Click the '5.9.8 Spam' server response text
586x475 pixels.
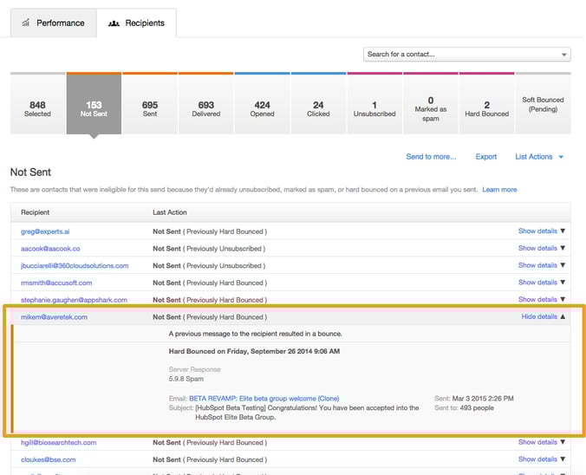(186, 379)
